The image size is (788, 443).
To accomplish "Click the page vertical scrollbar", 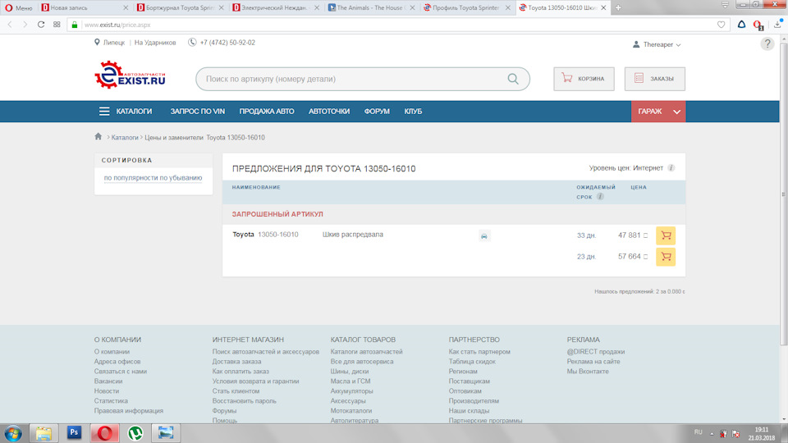I will (x=783, y=194).
